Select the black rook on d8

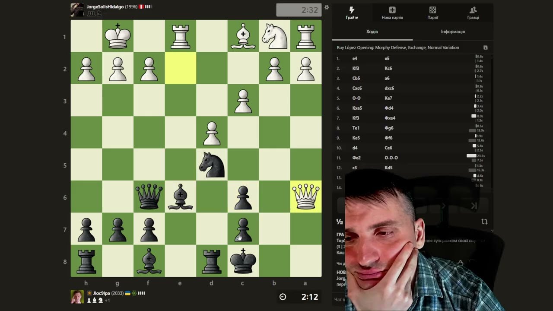[212, 261]
